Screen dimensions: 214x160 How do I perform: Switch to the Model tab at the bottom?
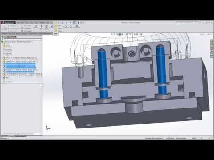(12, 136)
